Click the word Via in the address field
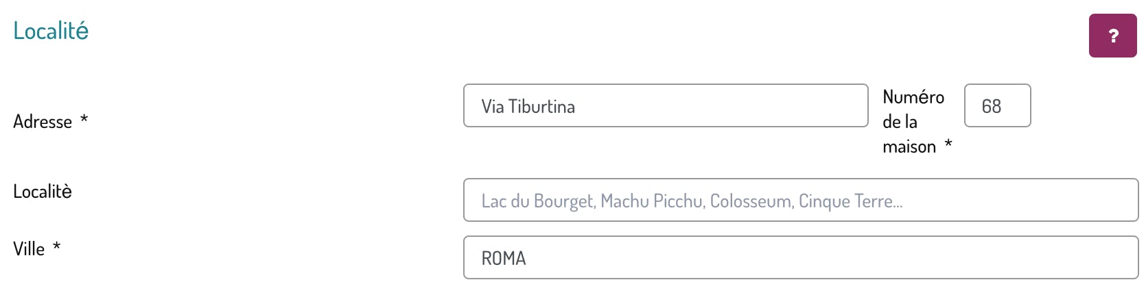Viewport: 1146px width, 293px height. 493,107
